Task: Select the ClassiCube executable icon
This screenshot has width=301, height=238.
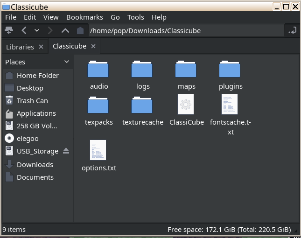Action: [x=186, y=104]
